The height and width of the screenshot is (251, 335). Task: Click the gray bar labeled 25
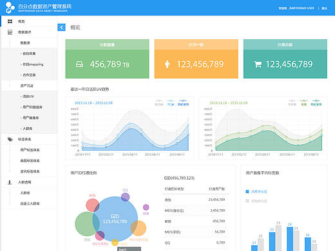coord(278,238)
